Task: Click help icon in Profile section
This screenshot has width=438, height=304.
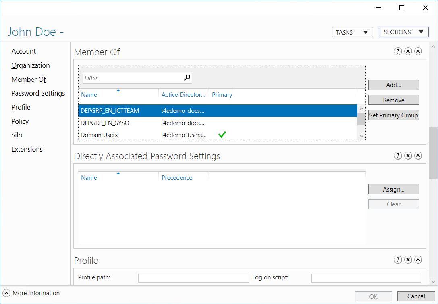Action: [398, 260]
